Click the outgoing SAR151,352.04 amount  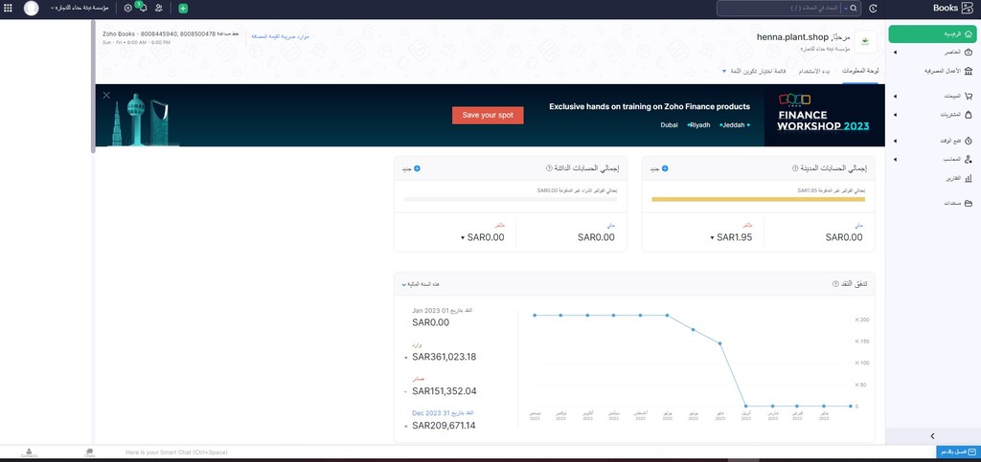pos(445,391)
